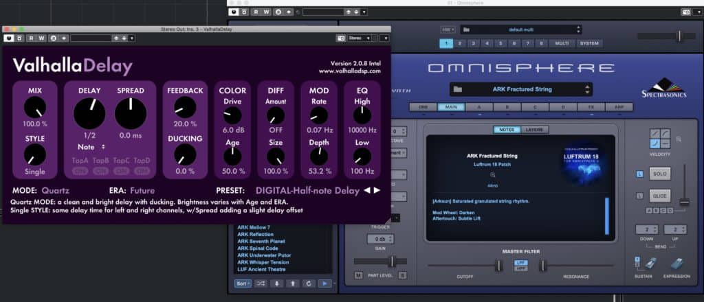This screenshot has height=302, width=704.
Task: Click the DIFF Size knob
Action: (x=276, y=156)
